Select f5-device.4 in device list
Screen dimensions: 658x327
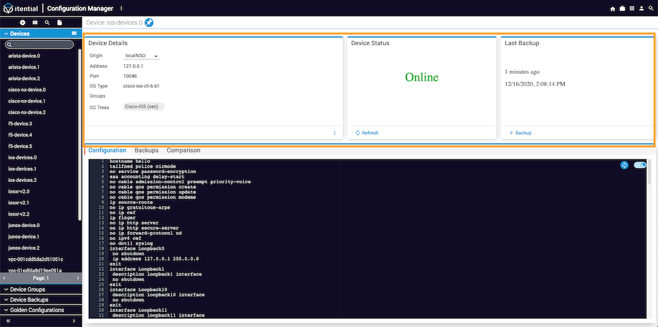[20, 135]
